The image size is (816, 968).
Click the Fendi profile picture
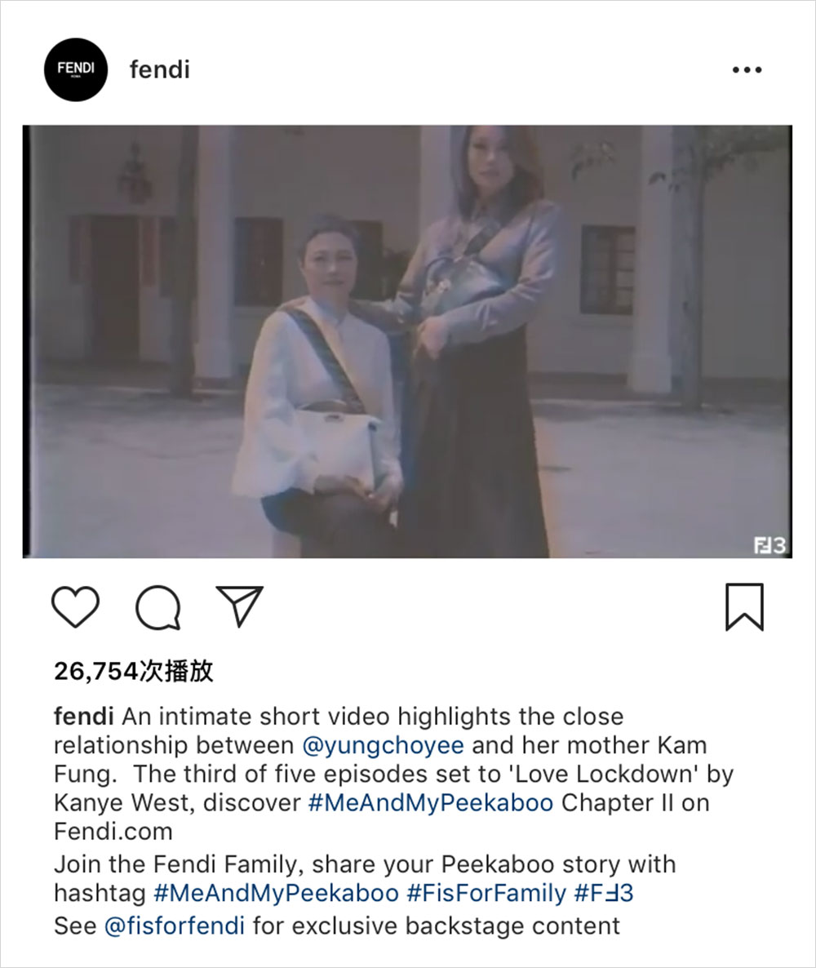pyautogui.click(x=76, y=69)
